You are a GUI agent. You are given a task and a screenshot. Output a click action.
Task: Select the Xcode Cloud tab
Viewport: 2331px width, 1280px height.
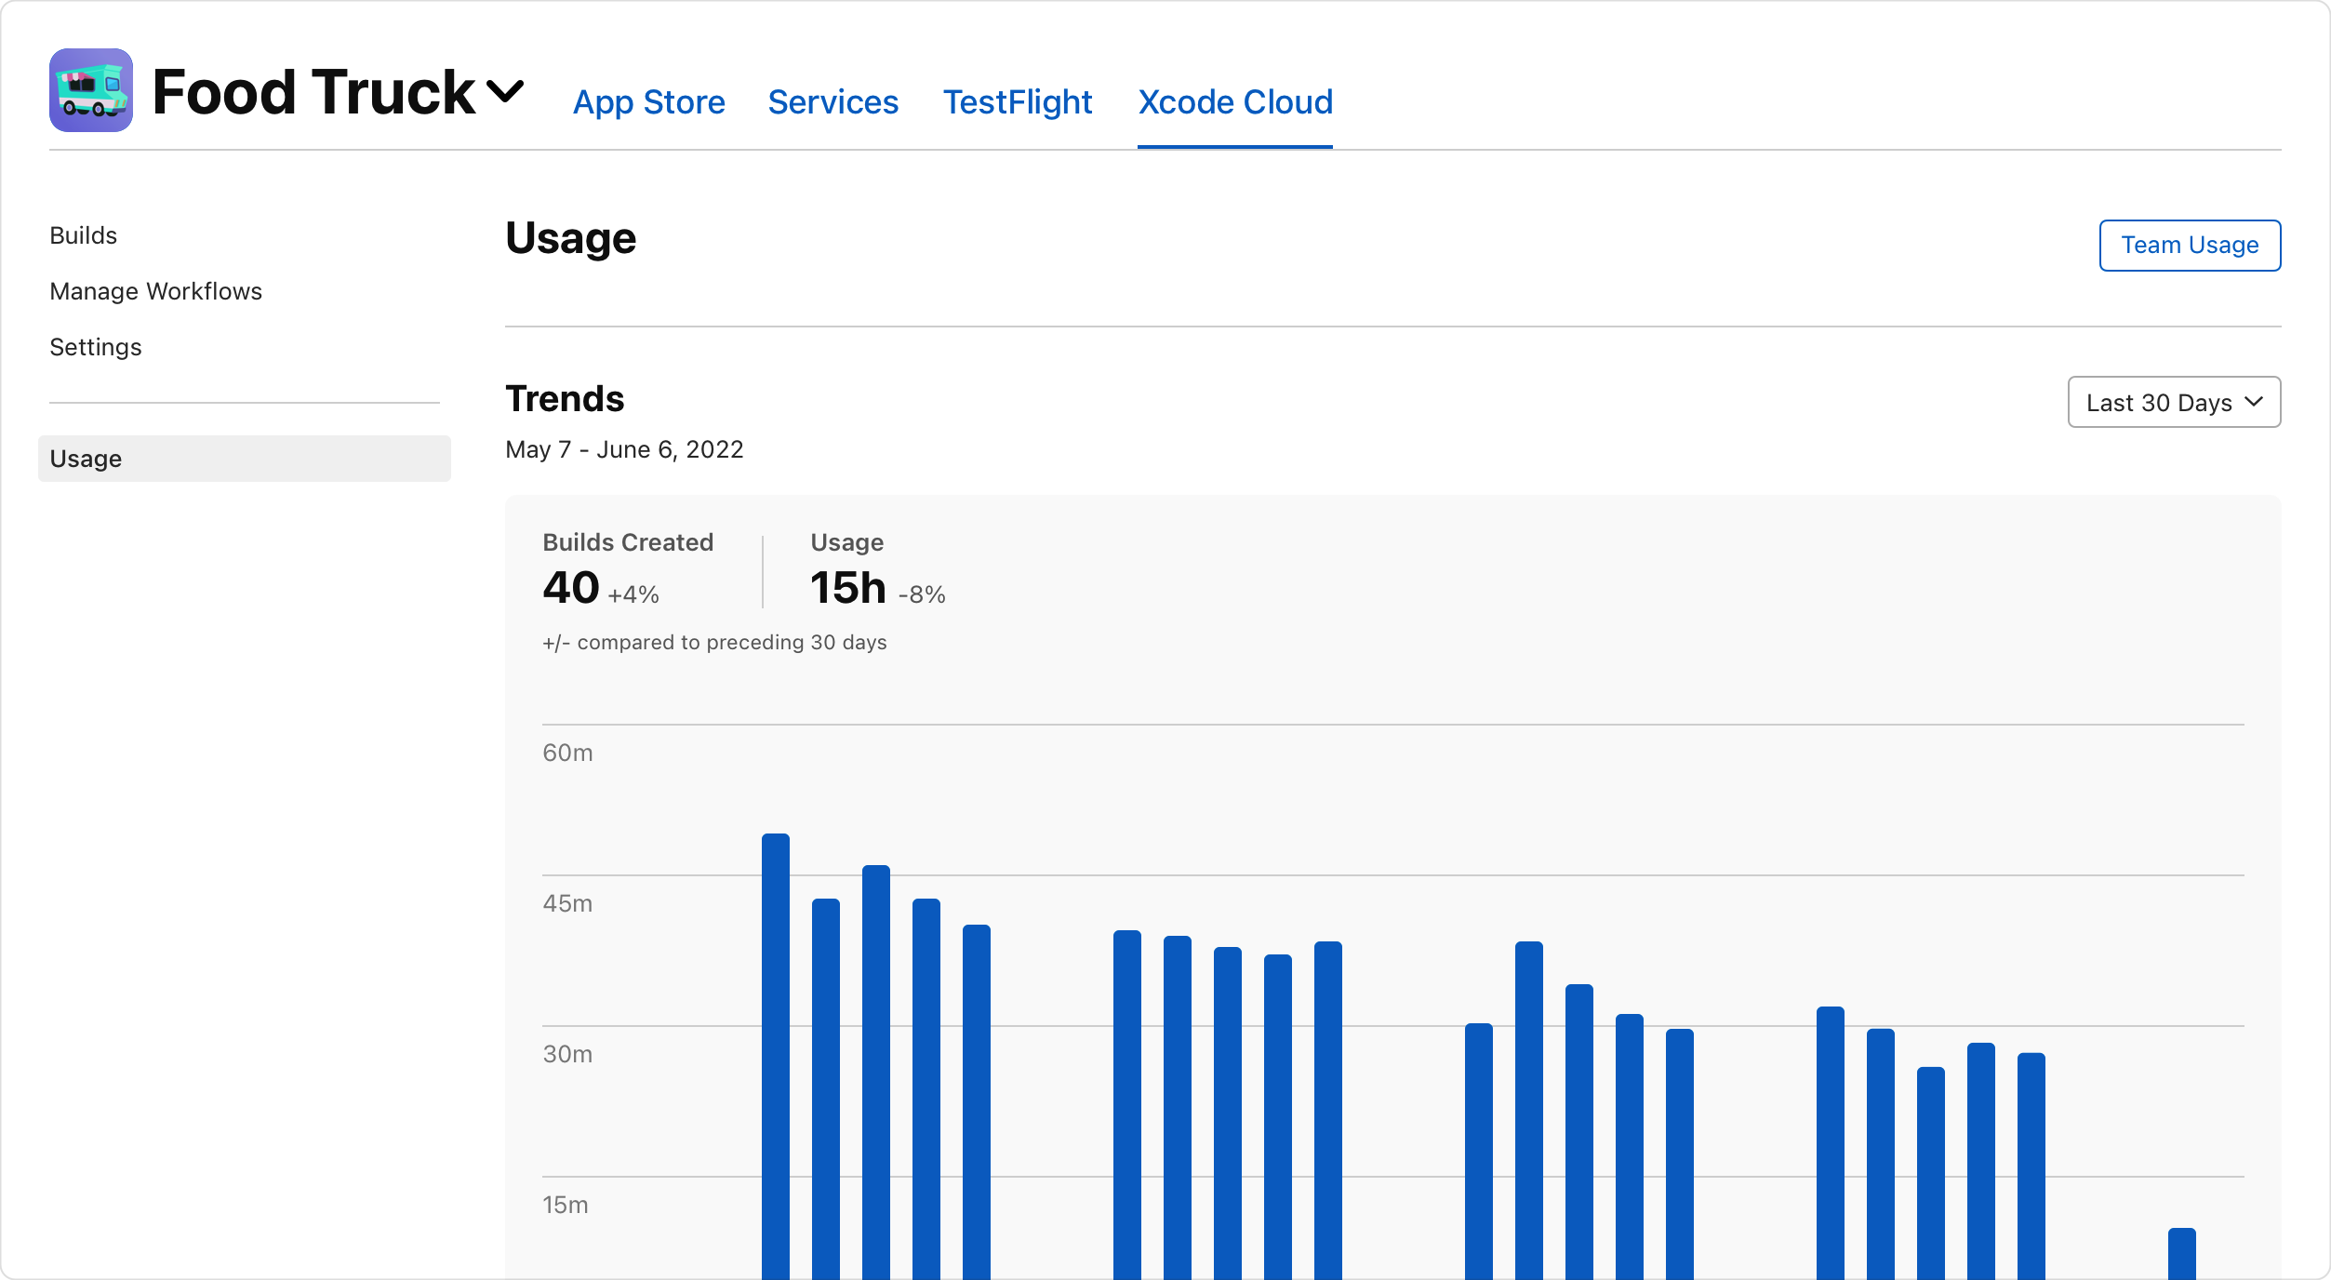coord(1234,102)
